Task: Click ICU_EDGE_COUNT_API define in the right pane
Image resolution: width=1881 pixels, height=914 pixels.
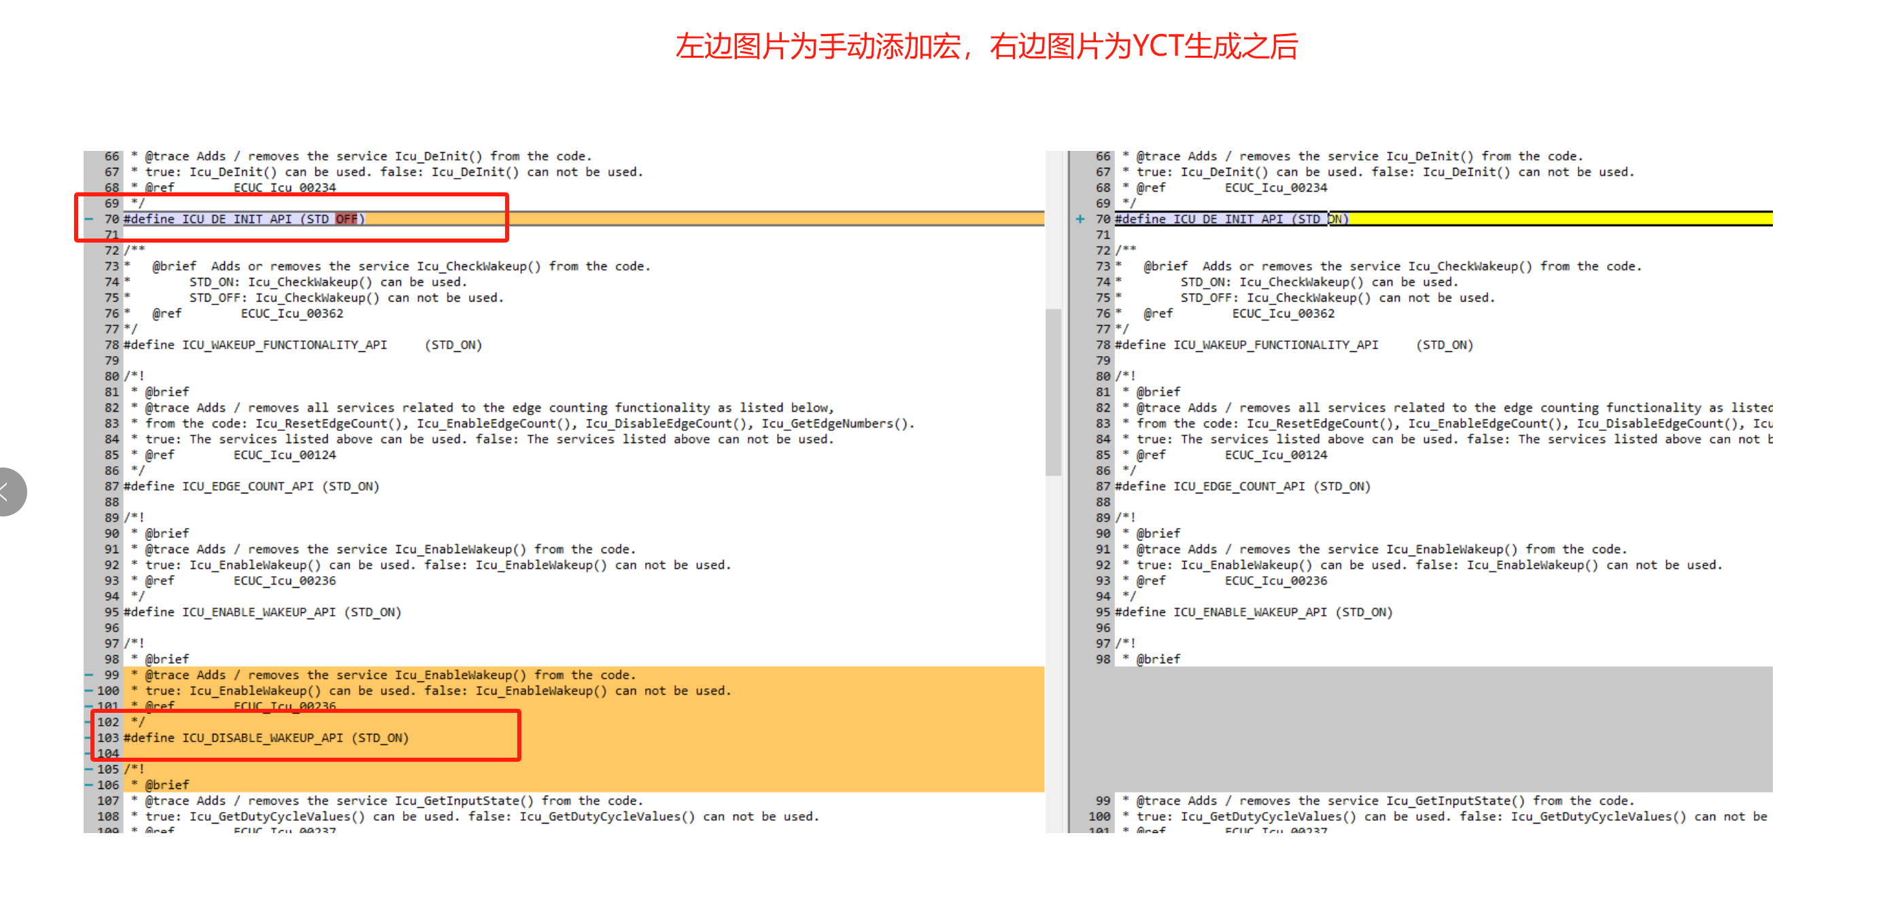Action: point(1243,486)
